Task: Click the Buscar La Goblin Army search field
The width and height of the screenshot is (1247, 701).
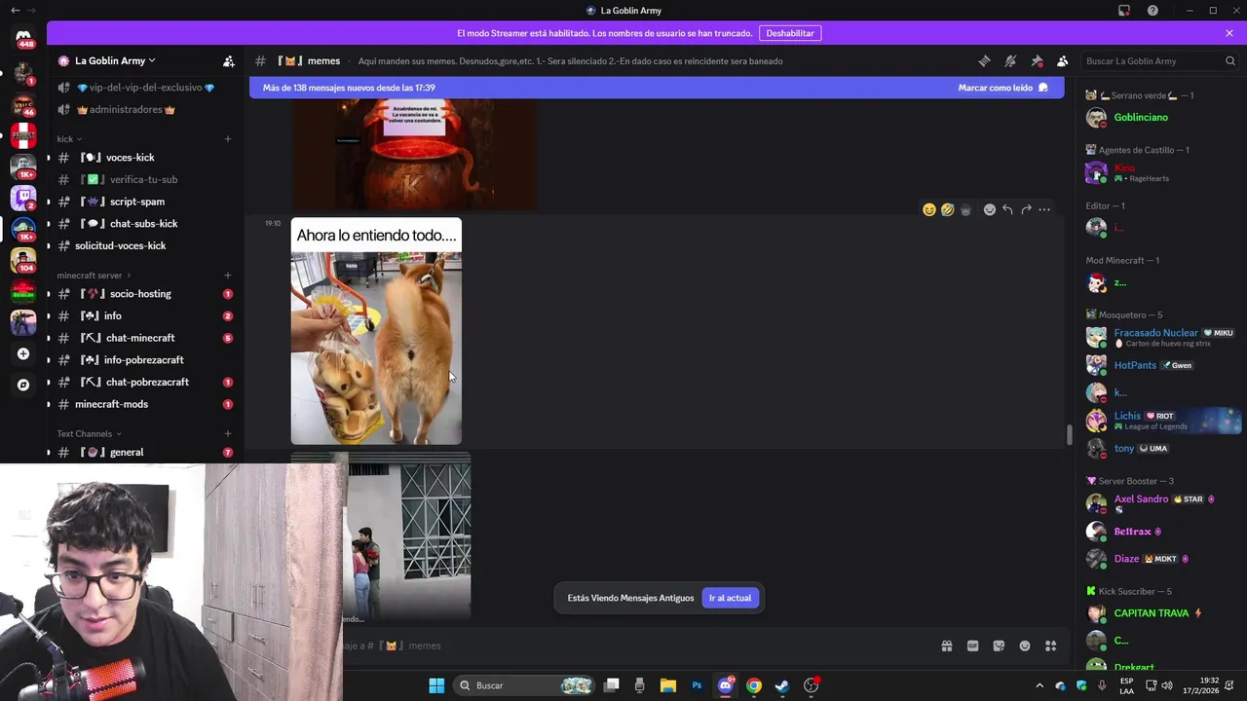Action: 1159,60
